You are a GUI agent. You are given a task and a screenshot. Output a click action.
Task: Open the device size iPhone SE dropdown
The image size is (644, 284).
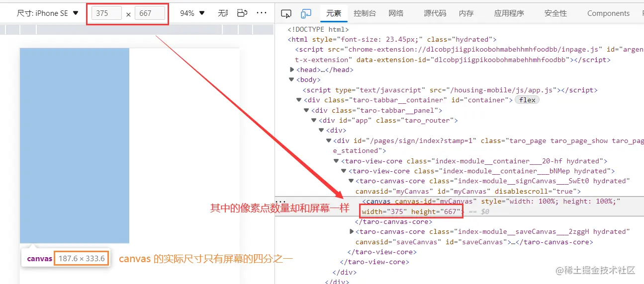tap(48, 13)
